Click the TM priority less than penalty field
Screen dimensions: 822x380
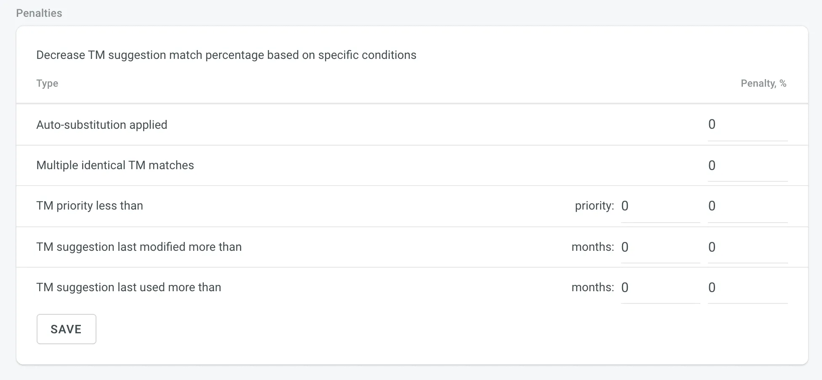(747, 206)
